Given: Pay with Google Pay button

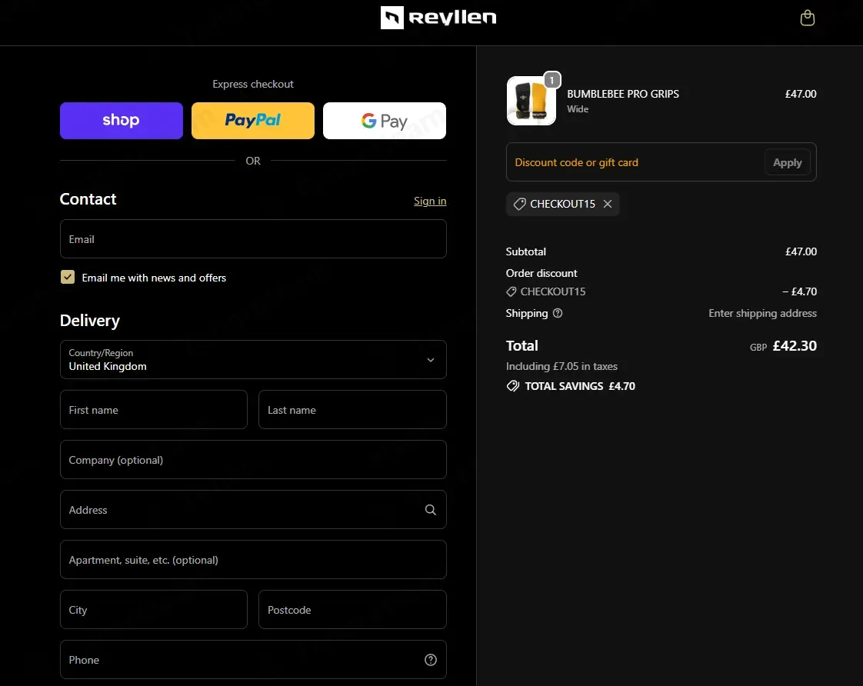Looking at the screenshot, I should tap(384, 121).
